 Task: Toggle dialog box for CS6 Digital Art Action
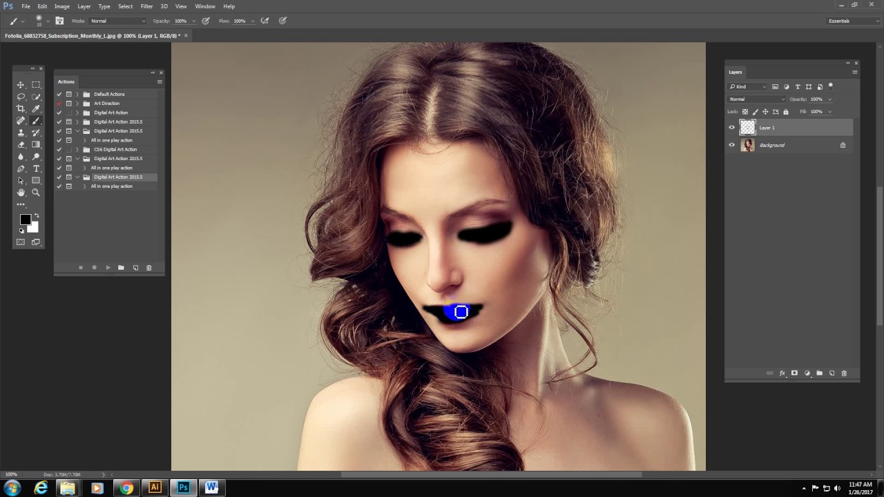point(69,149)
